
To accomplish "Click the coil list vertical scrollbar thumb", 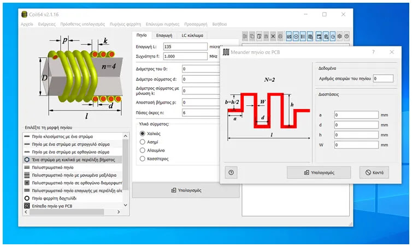I will pyautogui.click(x=125, y=164).
